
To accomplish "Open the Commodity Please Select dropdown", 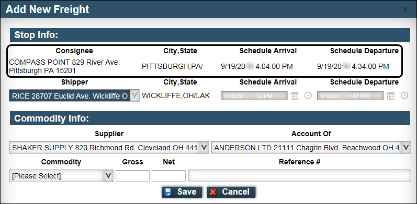I will [61, 176].
